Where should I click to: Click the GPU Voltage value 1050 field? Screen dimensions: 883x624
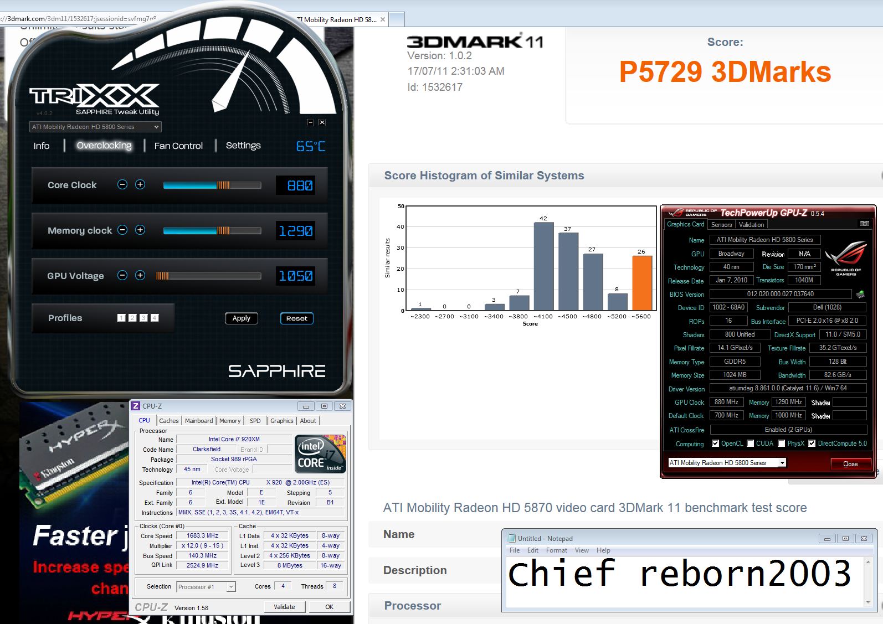296,276
